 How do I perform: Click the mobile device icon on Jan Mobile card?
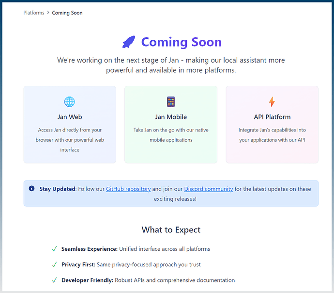(171, 101)
